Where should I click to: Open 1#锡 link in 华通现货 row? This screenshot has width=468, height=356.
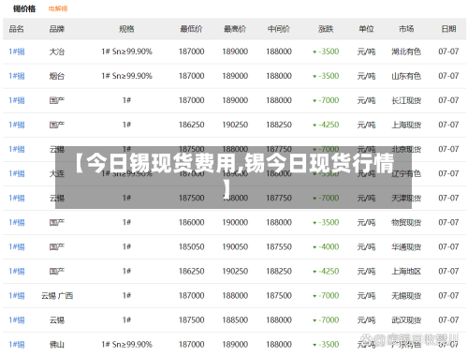pyautogui.click(x=17, y=246)
